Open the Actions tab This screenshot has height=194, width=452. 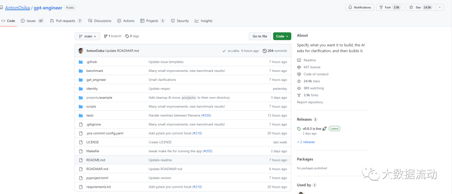coord(126,21)
